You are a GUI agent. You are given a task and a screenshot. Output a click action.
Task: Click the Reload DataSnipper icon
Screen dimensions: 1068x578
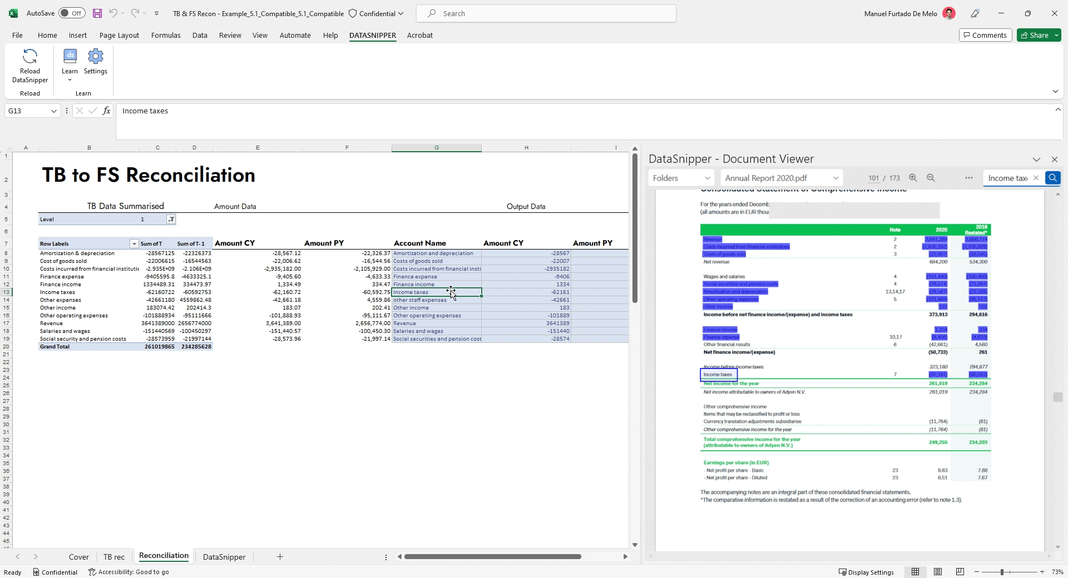pos(30,57)
